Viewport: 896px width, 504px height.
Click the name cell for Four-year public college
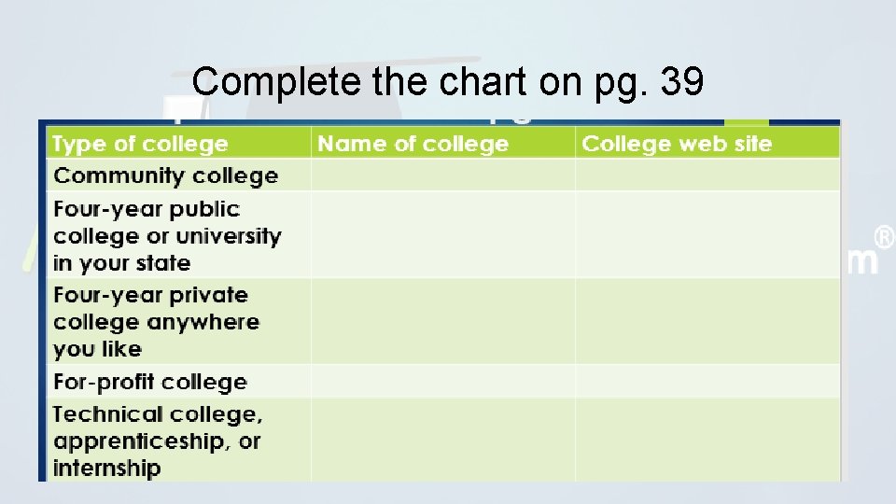click(442, 235)
